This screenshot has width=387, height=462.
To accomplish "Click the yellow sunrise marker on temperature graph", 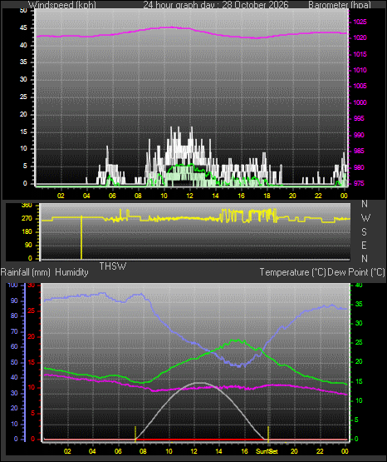I will [135, 434].
